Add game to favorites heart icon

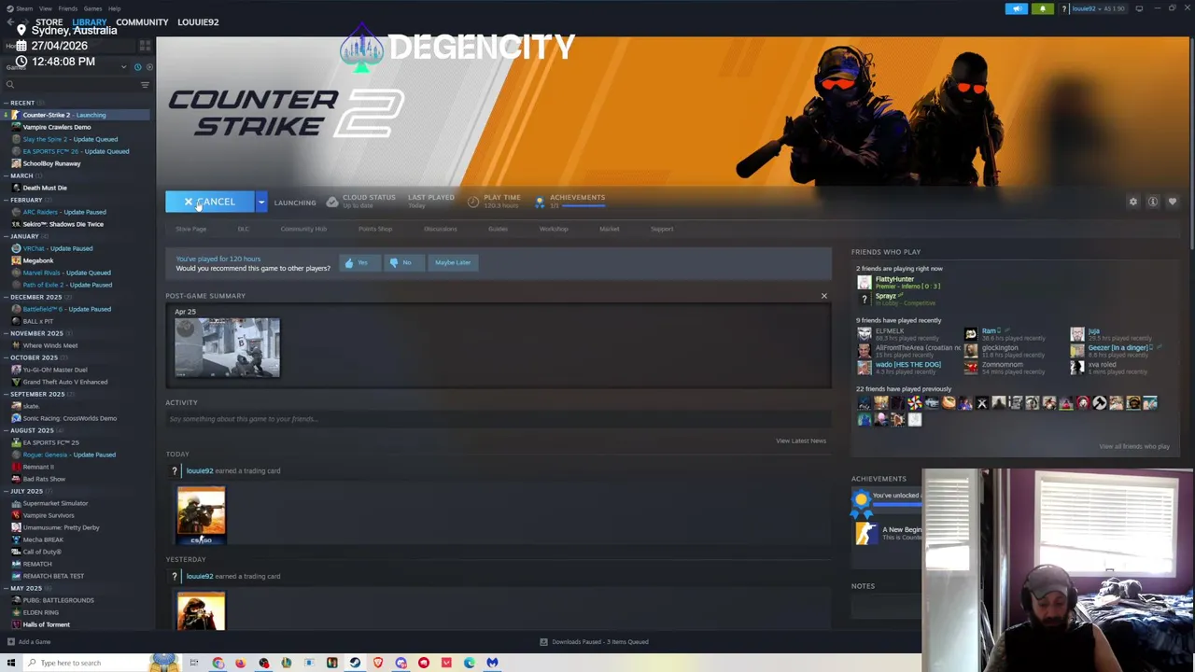point(1173,202)
